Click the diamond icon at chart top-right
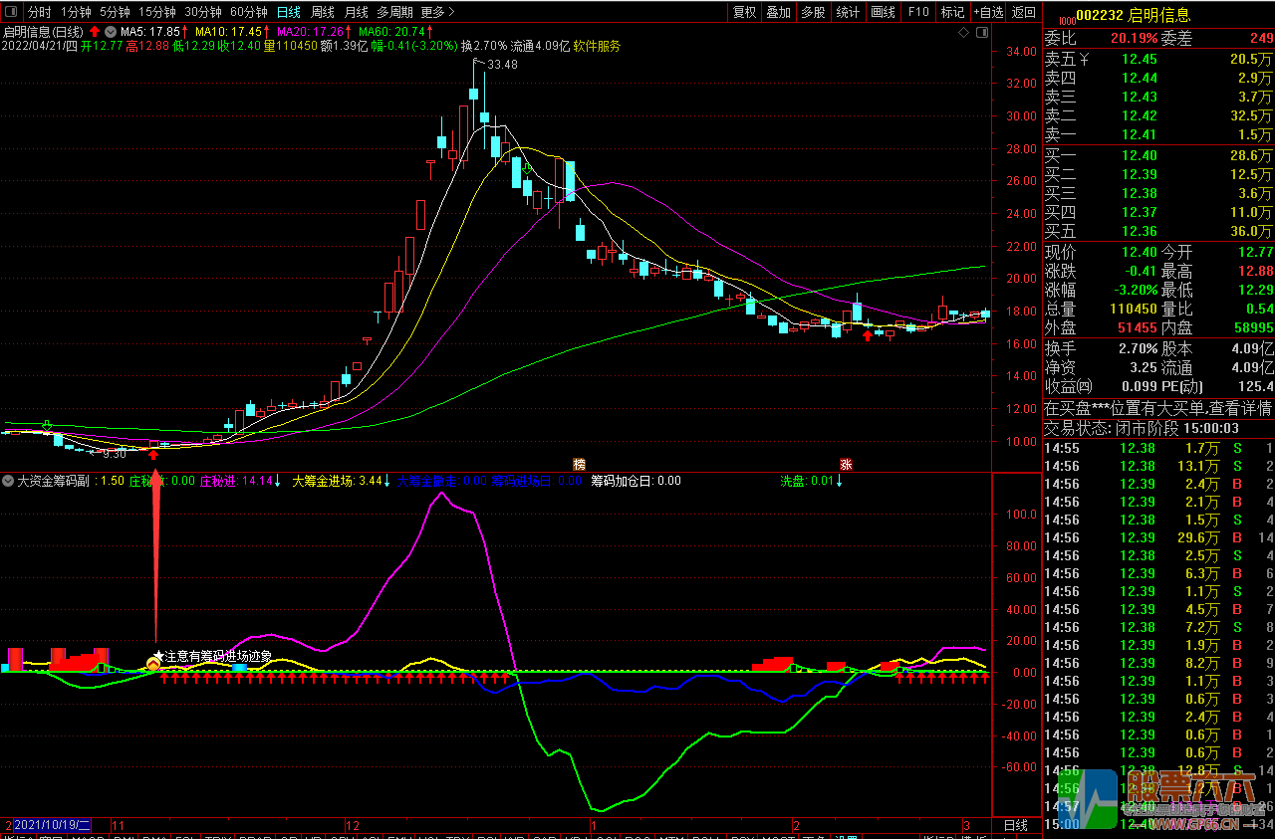This screenshot has width=1275, height=839. tap(964, 32)
